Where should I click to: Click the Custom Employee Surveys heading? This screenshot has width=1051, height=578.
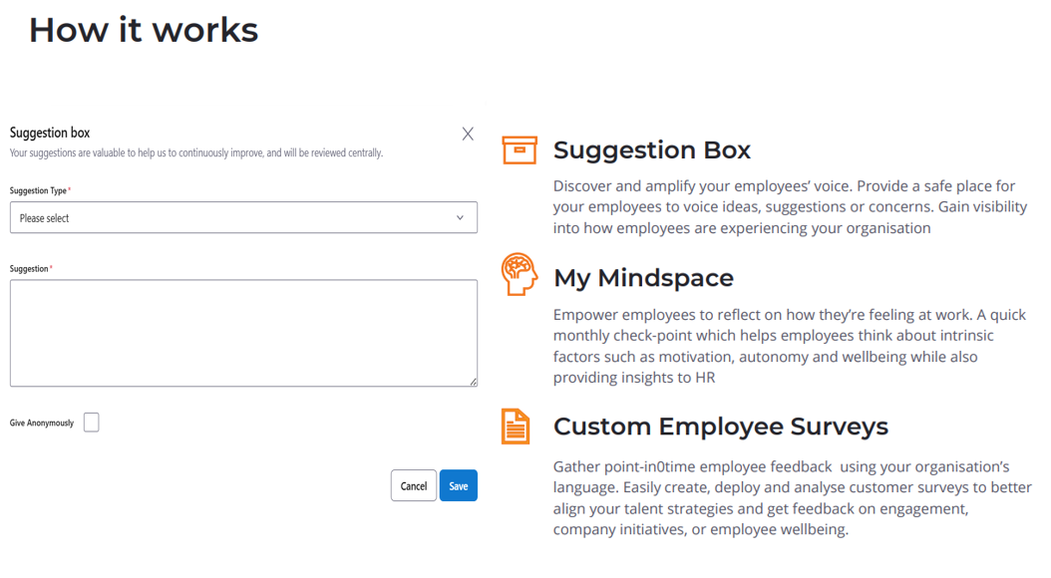[x=720, y=427]
